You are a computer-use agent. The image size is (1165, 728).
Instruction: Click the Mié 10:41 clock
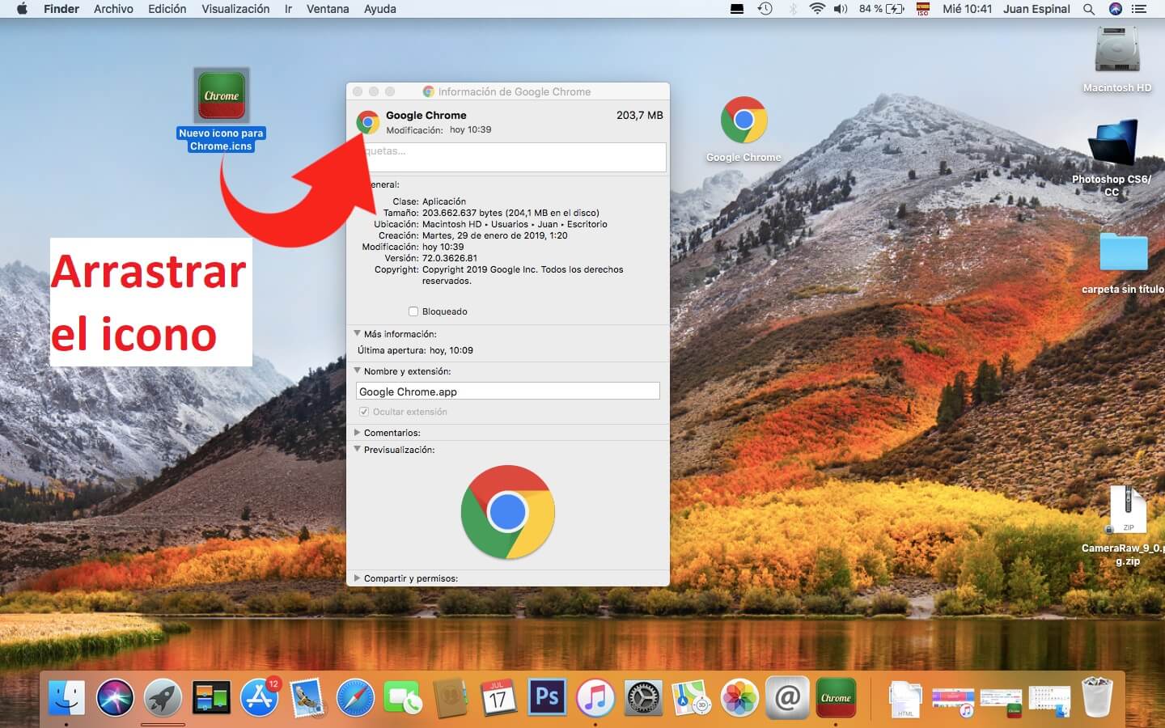967,9
